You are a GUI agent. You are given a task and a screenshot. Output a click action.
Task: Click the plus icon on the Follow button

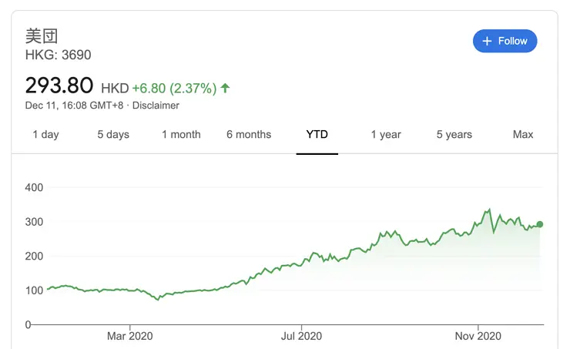[487, 41]
